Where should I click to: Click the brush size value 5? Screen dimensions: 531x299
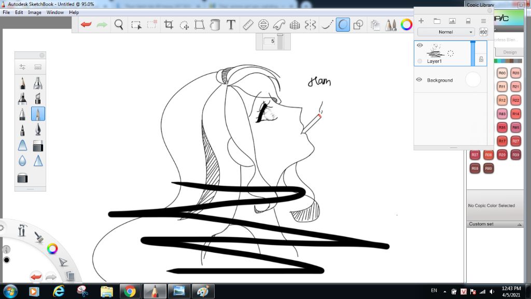point(270,42)
